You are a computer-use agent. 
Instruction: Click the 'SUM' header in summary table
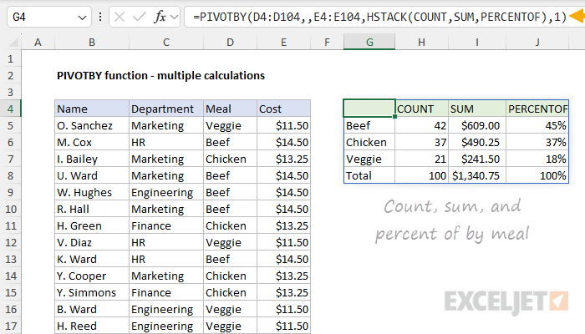click(x=477, y=109)
